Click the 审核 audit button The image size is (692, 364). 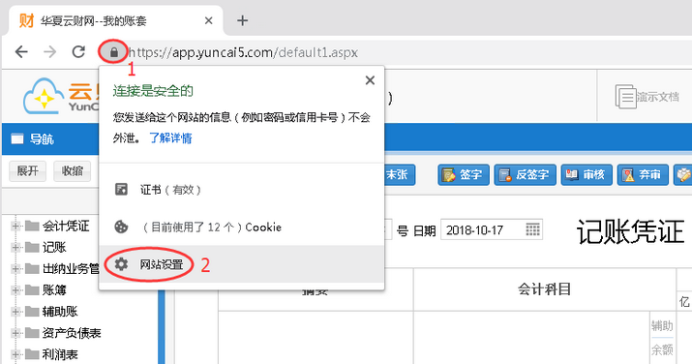587,174
